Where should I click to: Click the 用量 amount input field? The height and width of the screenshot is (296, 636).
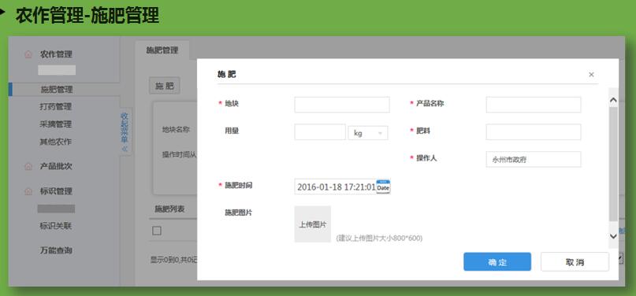[x=320, y=132]
